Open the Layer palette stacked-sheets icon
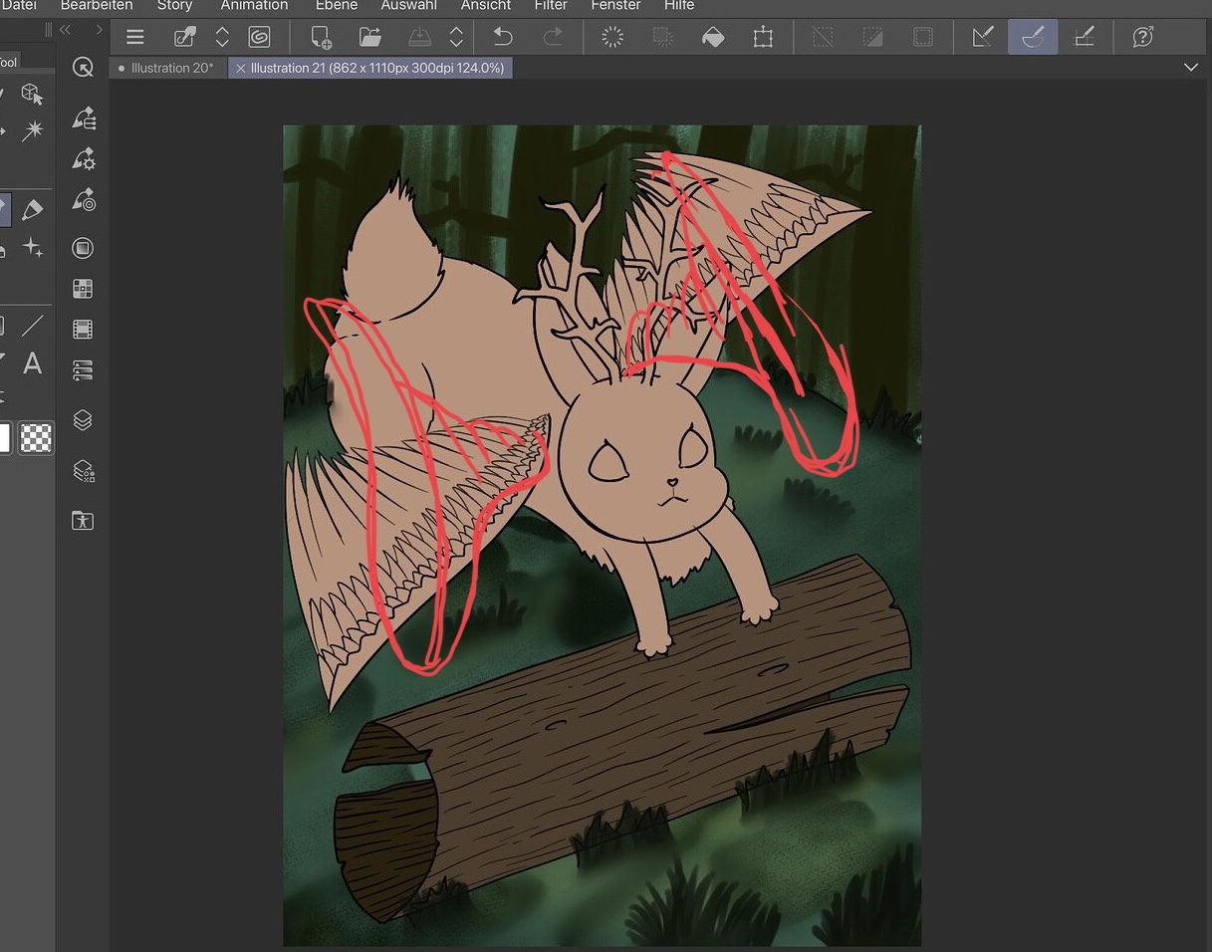The height and width of the screenshot is (952, 1212). 84,420
